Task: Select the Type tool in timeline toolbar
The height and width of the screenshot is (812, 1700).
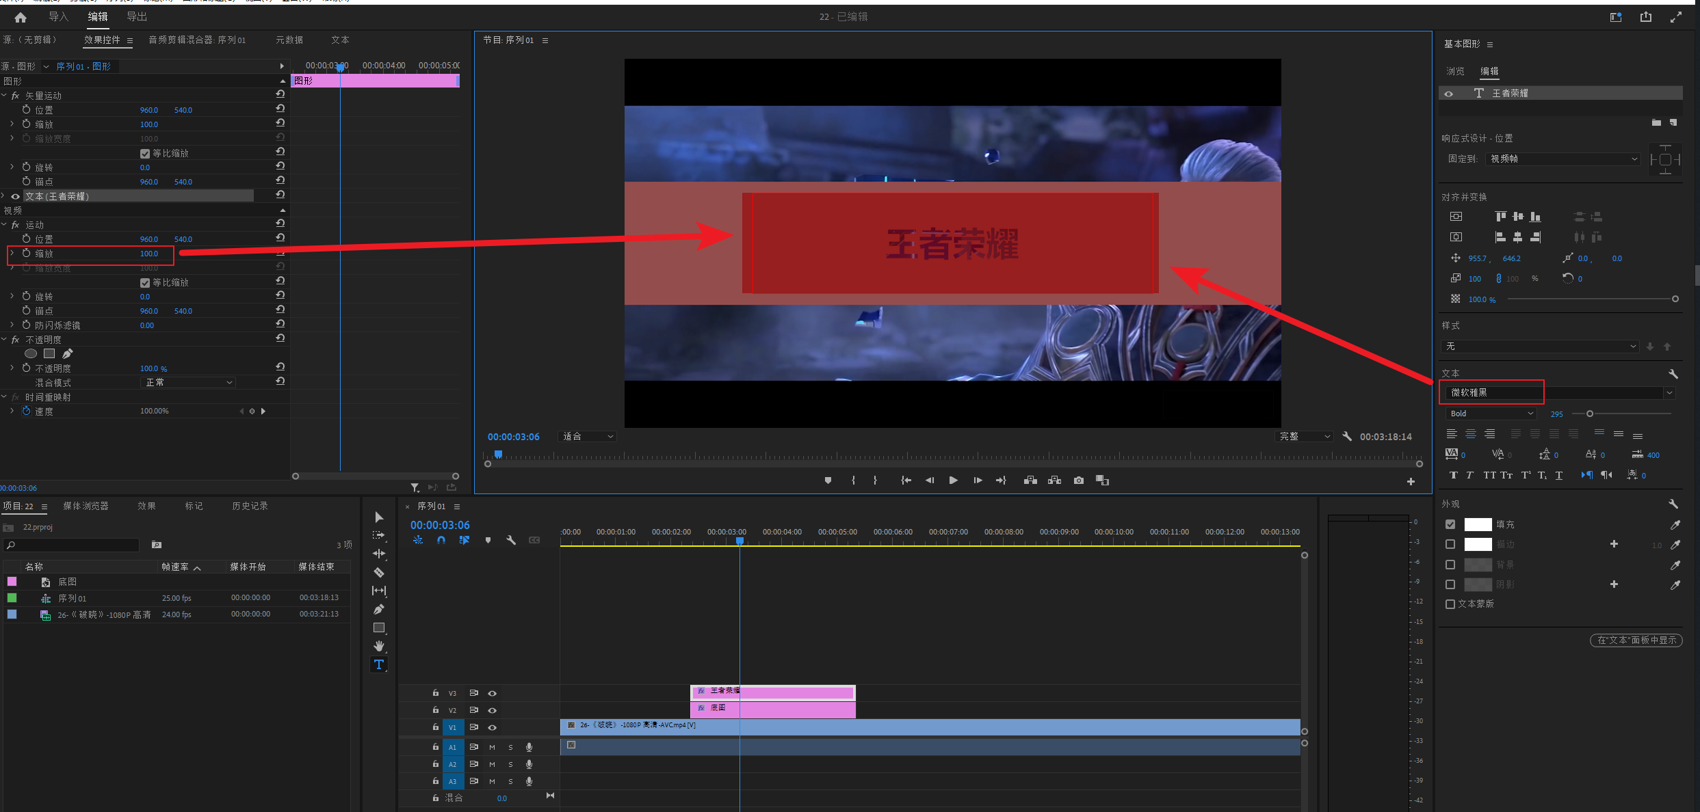Action: click(378, 664)
